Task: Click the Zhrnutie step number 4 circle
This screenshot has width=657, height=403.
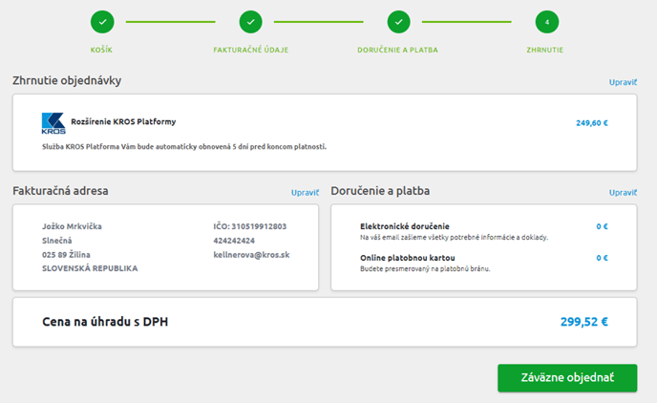Action: [547, 22]
